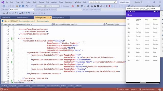
Task: Open the syncfusion:SfDataGrid element dropdown
Action: click(79, 24)
